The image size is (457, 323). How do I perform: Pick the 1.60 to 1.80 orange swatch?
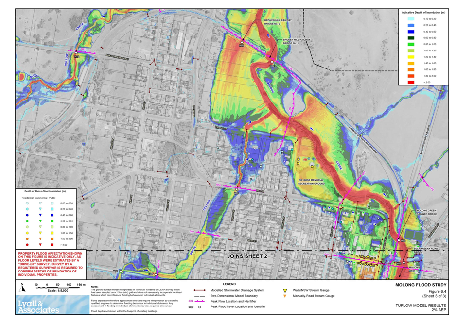[411, 69]
